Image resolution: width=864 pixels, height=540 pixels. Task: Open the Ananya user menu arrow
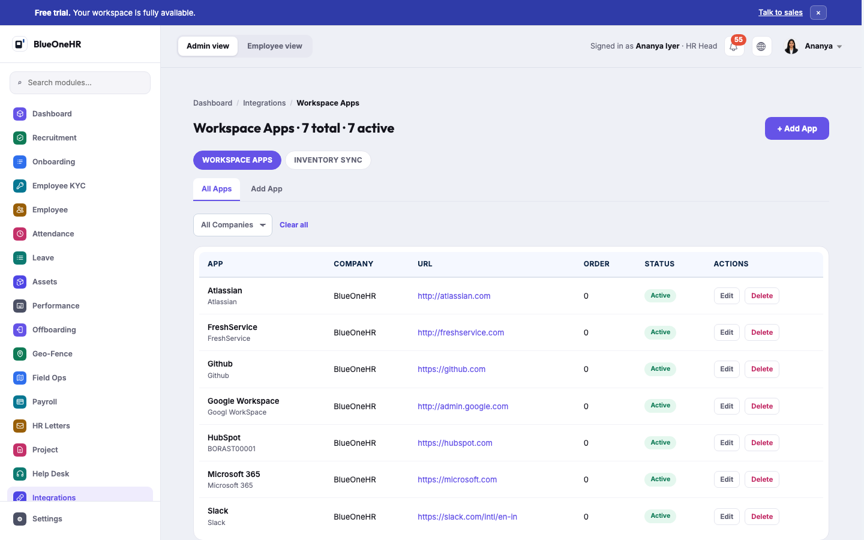click(x=839, y=47)
